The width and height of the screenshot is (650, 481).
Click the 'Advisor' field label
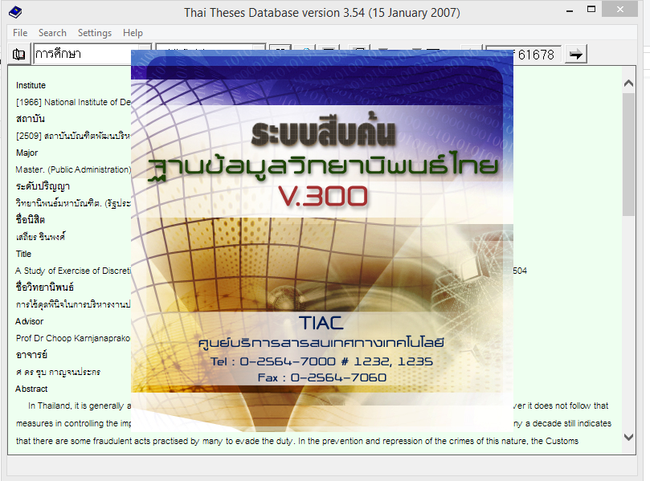(29, 321)
